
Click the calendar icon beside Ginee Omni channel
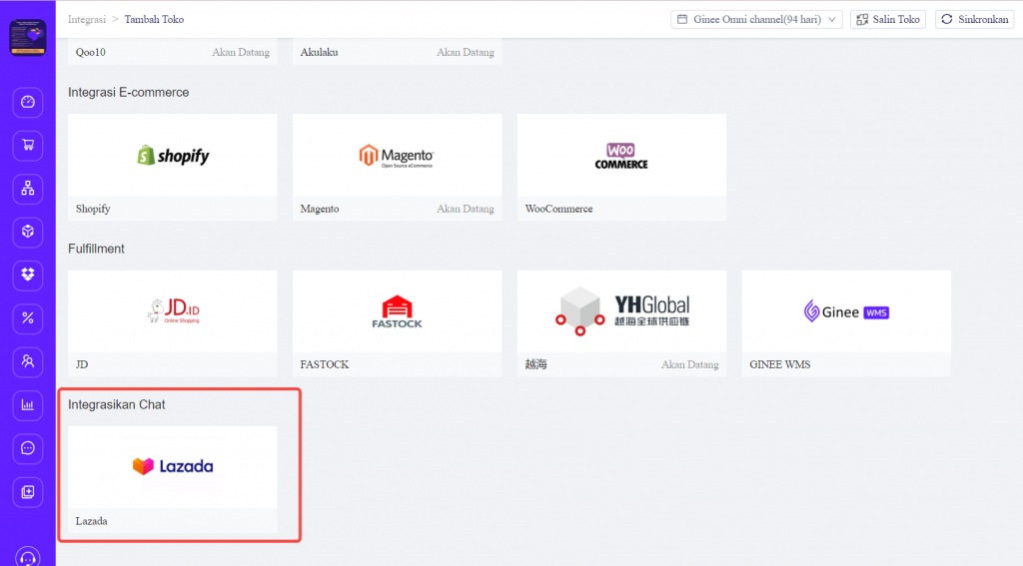[682, 19]
